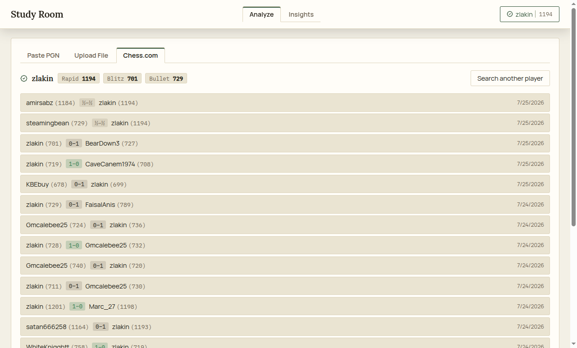
Task: Click the 7/24/2026 date on FaisalAnis row
Action: click(530, 205)
